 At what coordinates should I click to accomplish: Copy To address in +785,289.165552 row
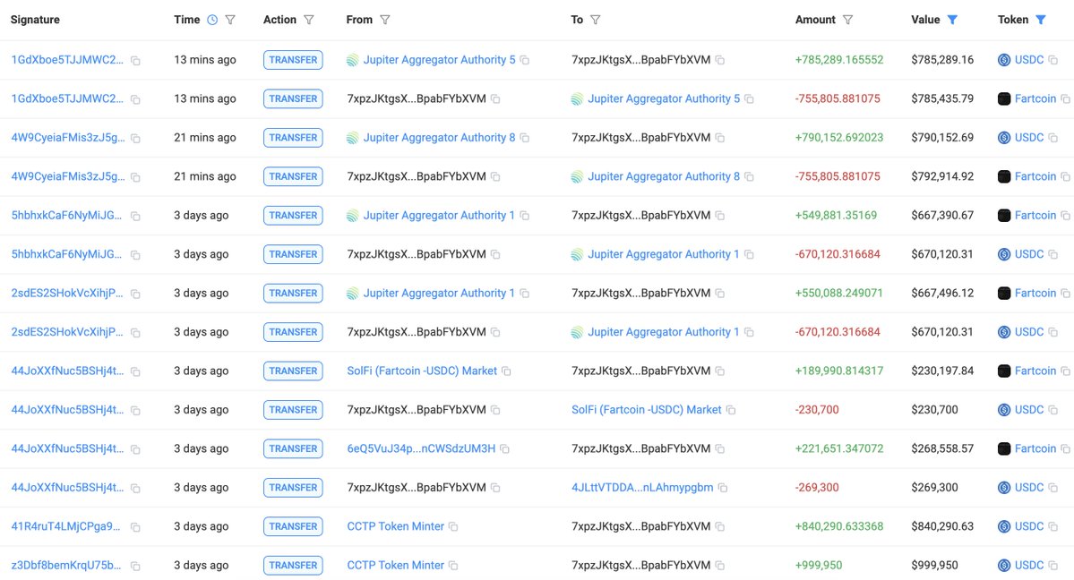[720, 60]
